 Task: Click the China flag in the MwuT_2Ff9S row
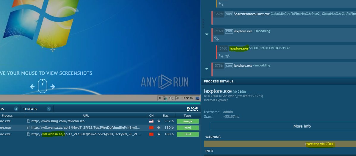point(151,128)
